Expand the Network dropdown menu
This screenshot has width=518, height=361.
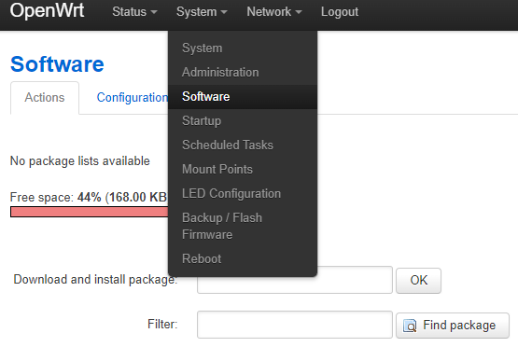pyautogui.click(x=274, y=12)
